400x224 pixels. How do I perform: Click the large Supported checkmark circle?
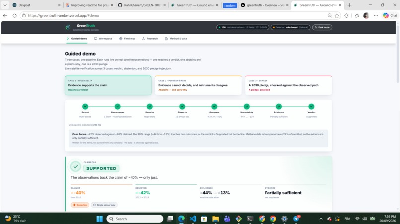click(x=76, y=167)
